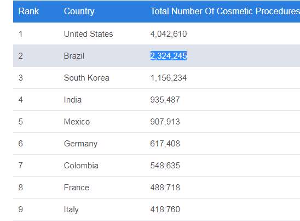The height and width of the screenshot is (221, 300).
Task: Select the Mexico country cell
Action: point(77,122)
